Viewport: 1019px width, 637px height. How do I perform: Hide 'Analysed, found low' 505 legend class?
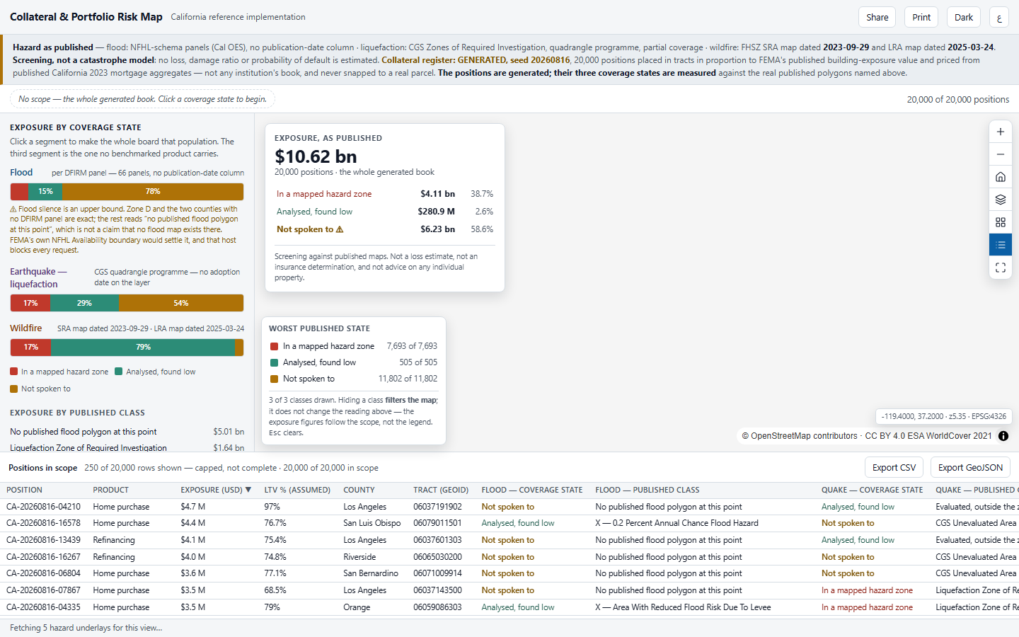point(353,362)
